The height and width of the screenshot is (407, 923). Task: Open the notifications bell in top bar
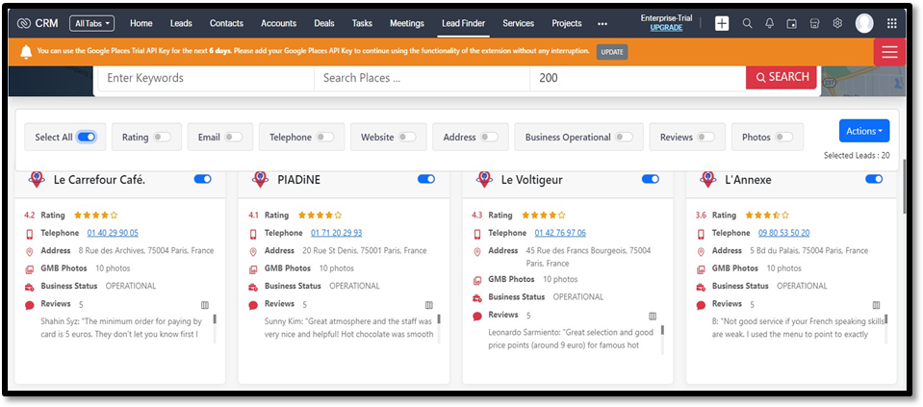point(769,23)
